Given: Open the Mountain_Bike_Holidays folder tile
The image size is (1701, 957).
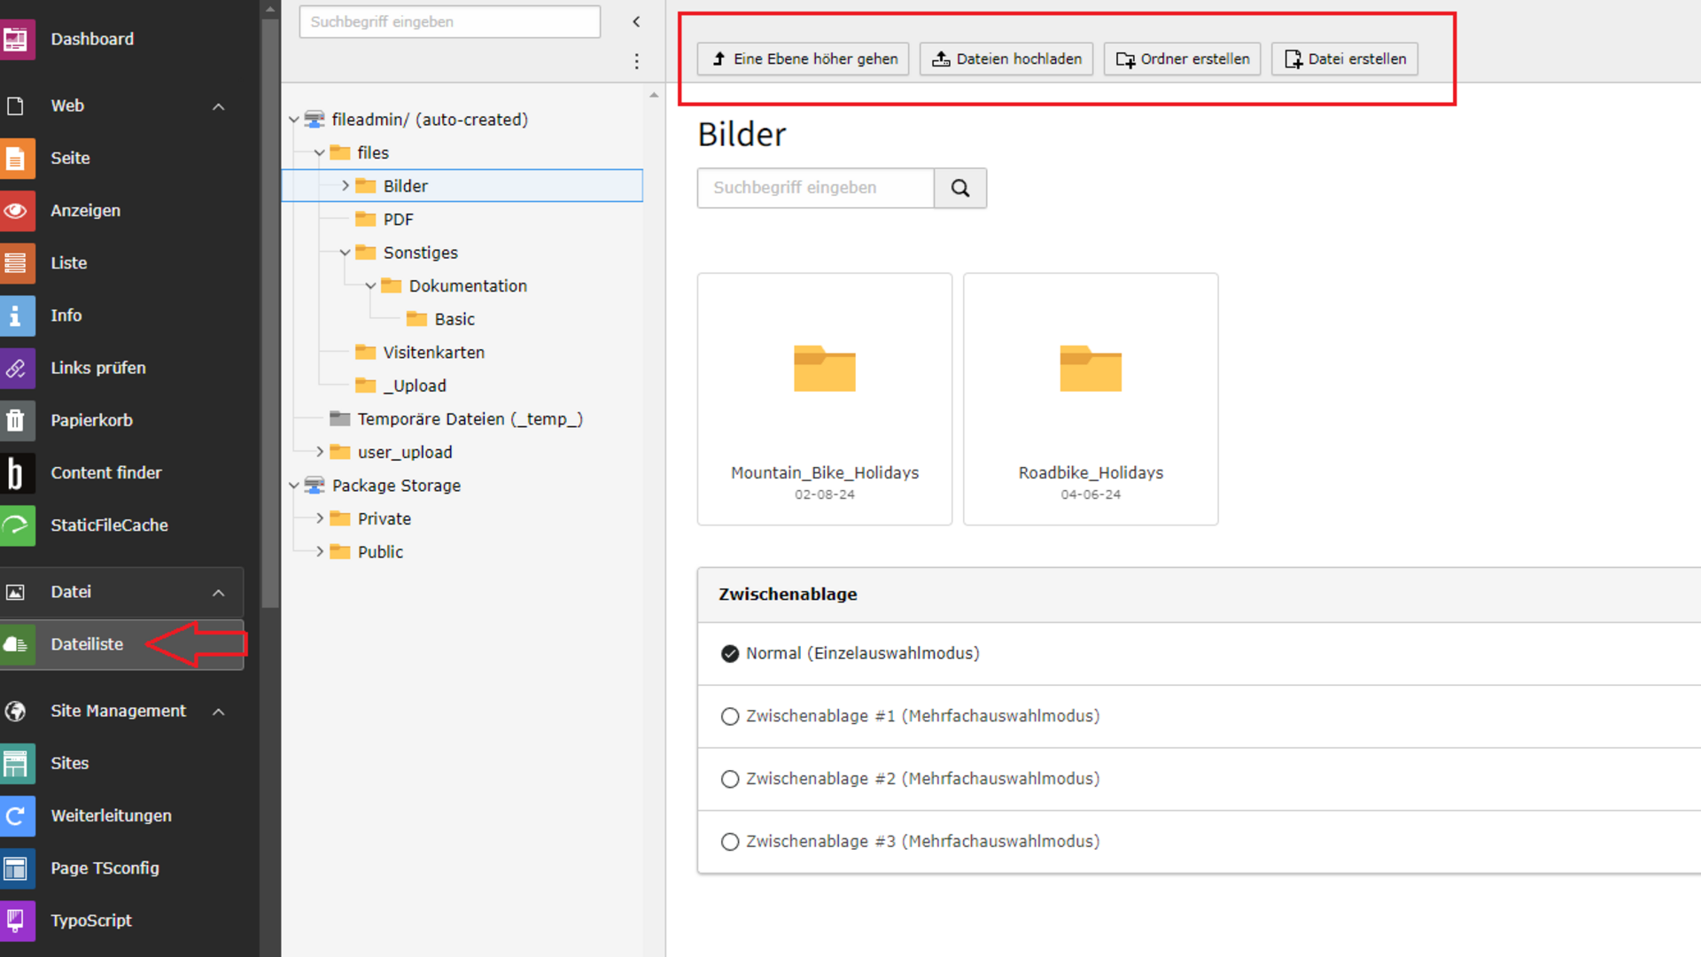Looking at the screenshot, I should point(824,399).
